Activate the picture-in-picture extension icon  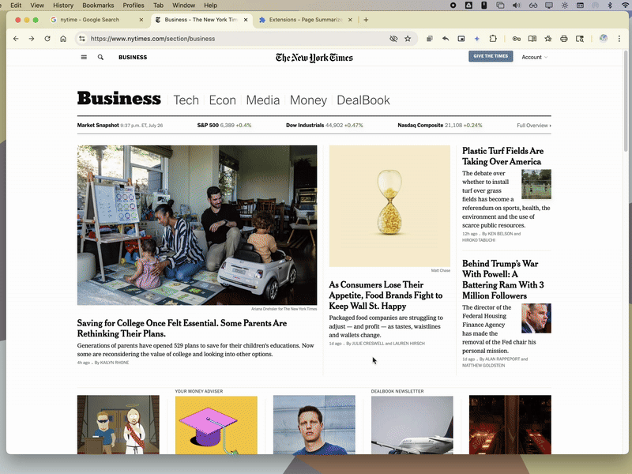coord(461,39)
